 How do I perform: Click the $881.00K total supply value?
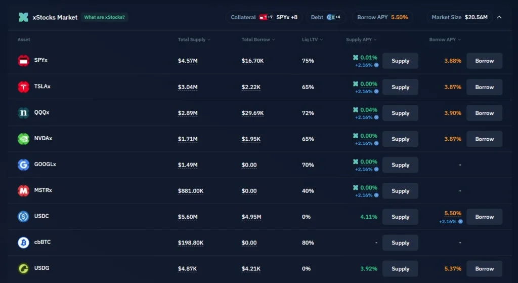pos(191,191)
